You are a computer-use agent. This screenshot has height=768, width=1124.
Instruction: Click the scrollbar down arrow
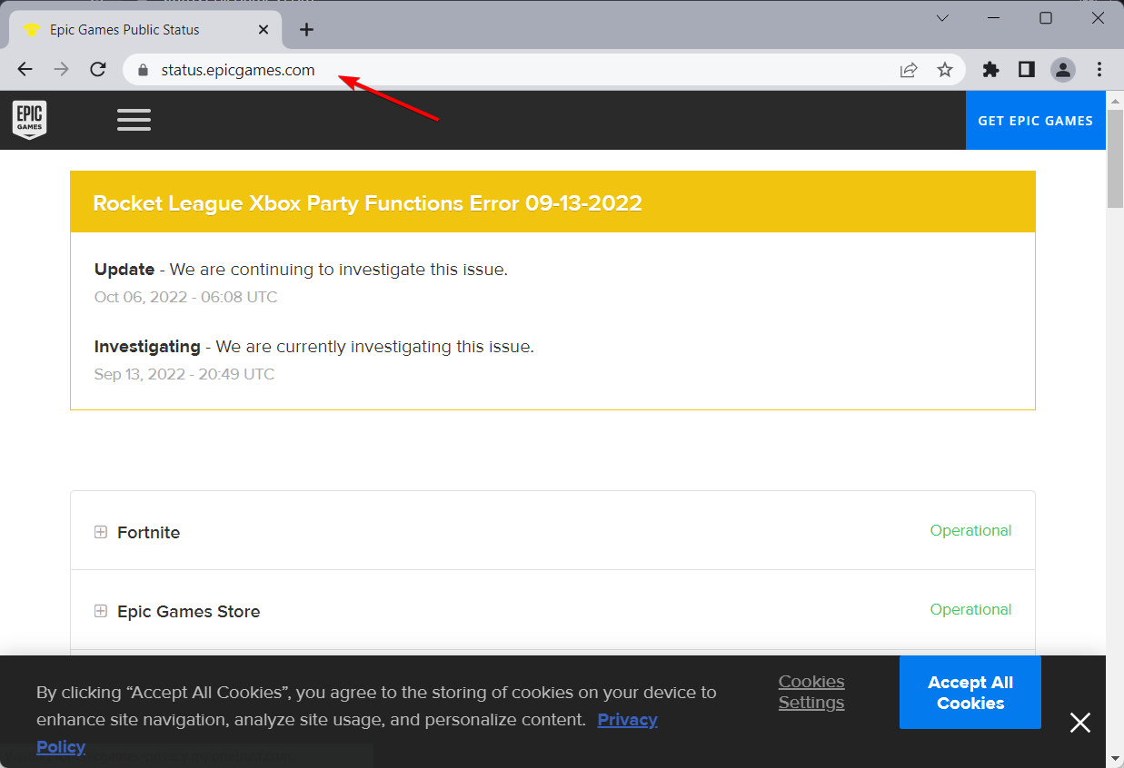[x=1115, y=758]
